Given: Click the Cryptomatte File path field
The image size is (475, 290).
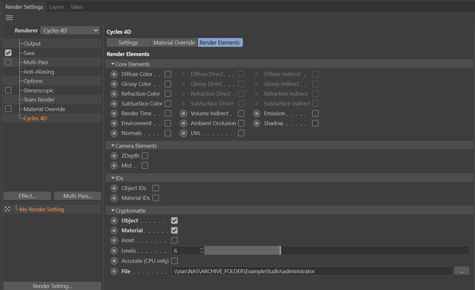Looking at the screenshot, I should click(x=312, y=271).
